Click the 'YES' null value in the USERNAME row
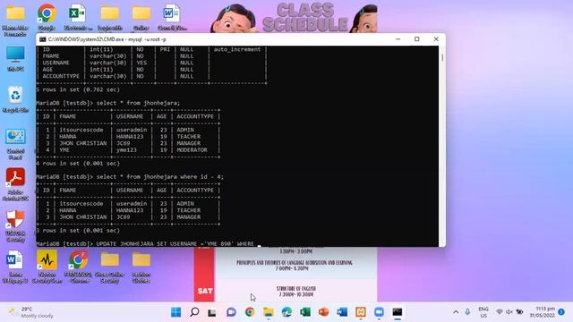573x322 pixels. coord(141,63)
